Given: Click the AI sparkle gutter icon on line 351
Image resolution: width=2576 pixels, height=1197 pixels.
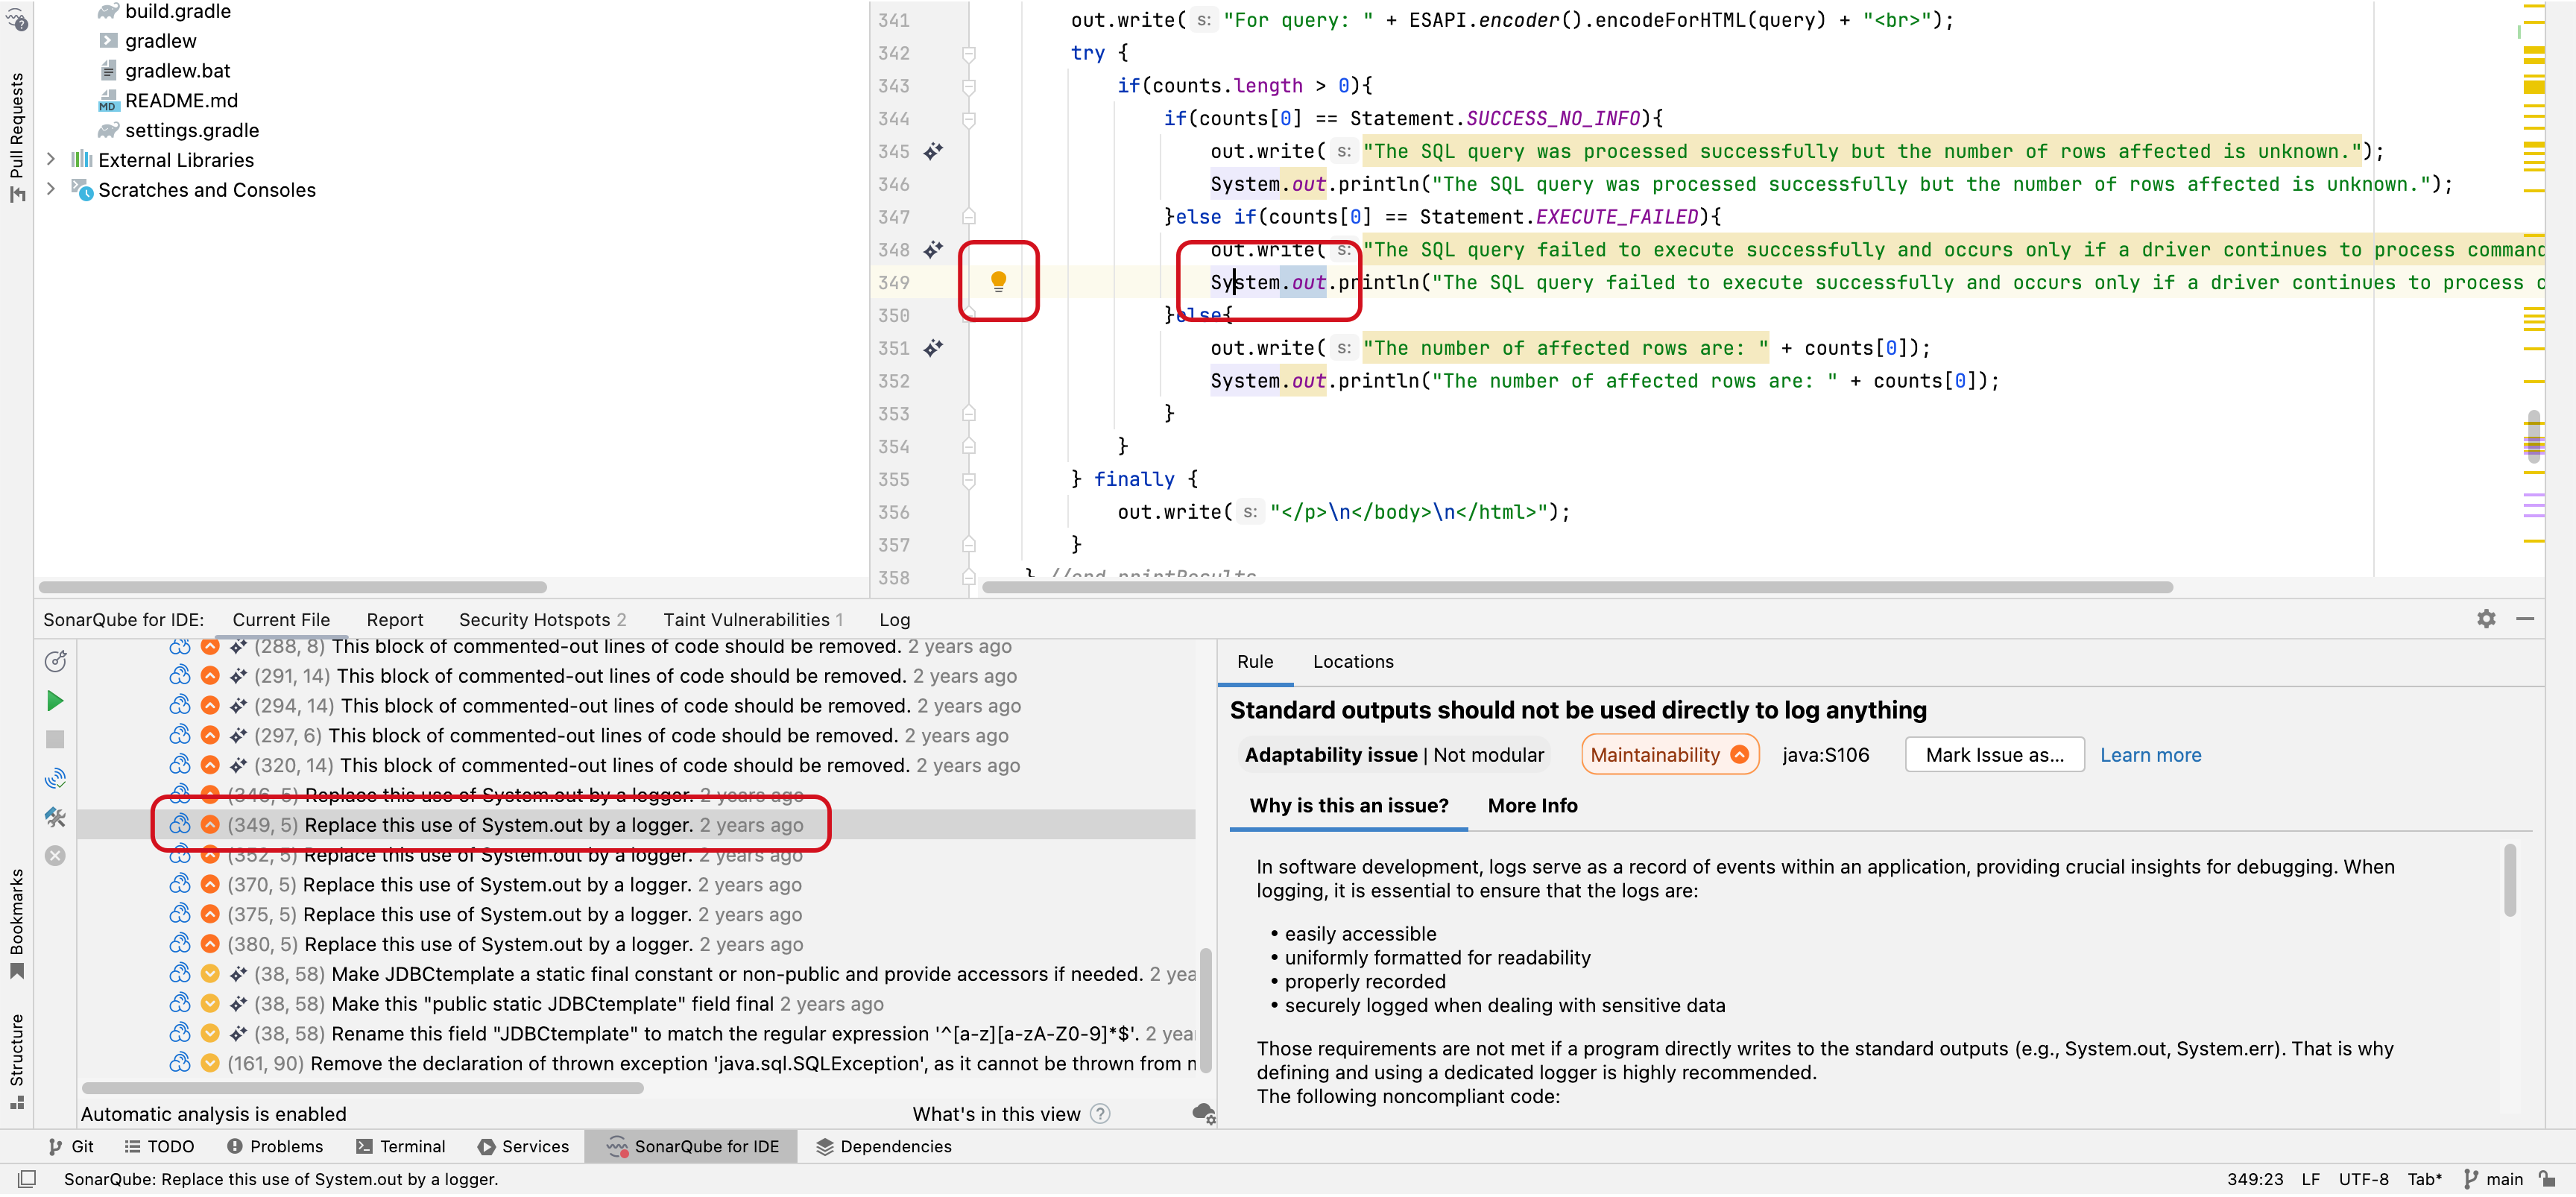Looking at the screenshot, I should 932,348.
